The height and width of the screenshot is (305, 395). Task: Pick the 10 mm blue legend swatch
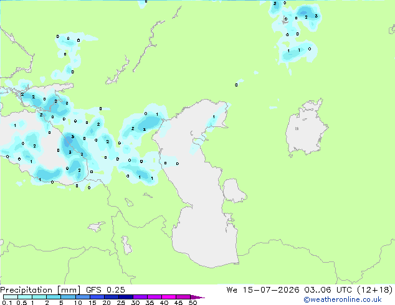tap(83, 297)
